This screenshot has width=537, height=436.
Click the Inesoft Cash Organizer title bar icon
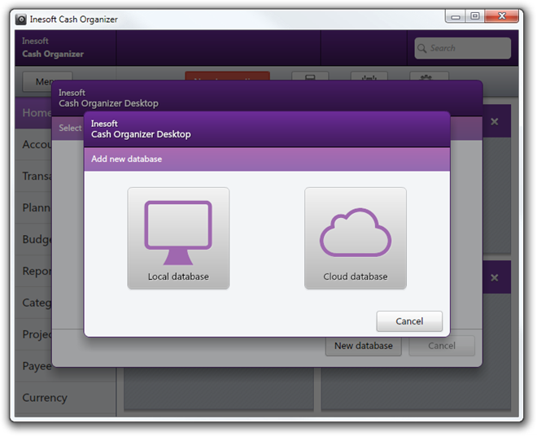click(21, 20)
